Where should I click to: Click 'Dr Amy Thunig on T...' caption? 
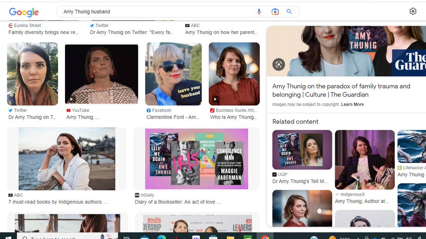[32, 117]
